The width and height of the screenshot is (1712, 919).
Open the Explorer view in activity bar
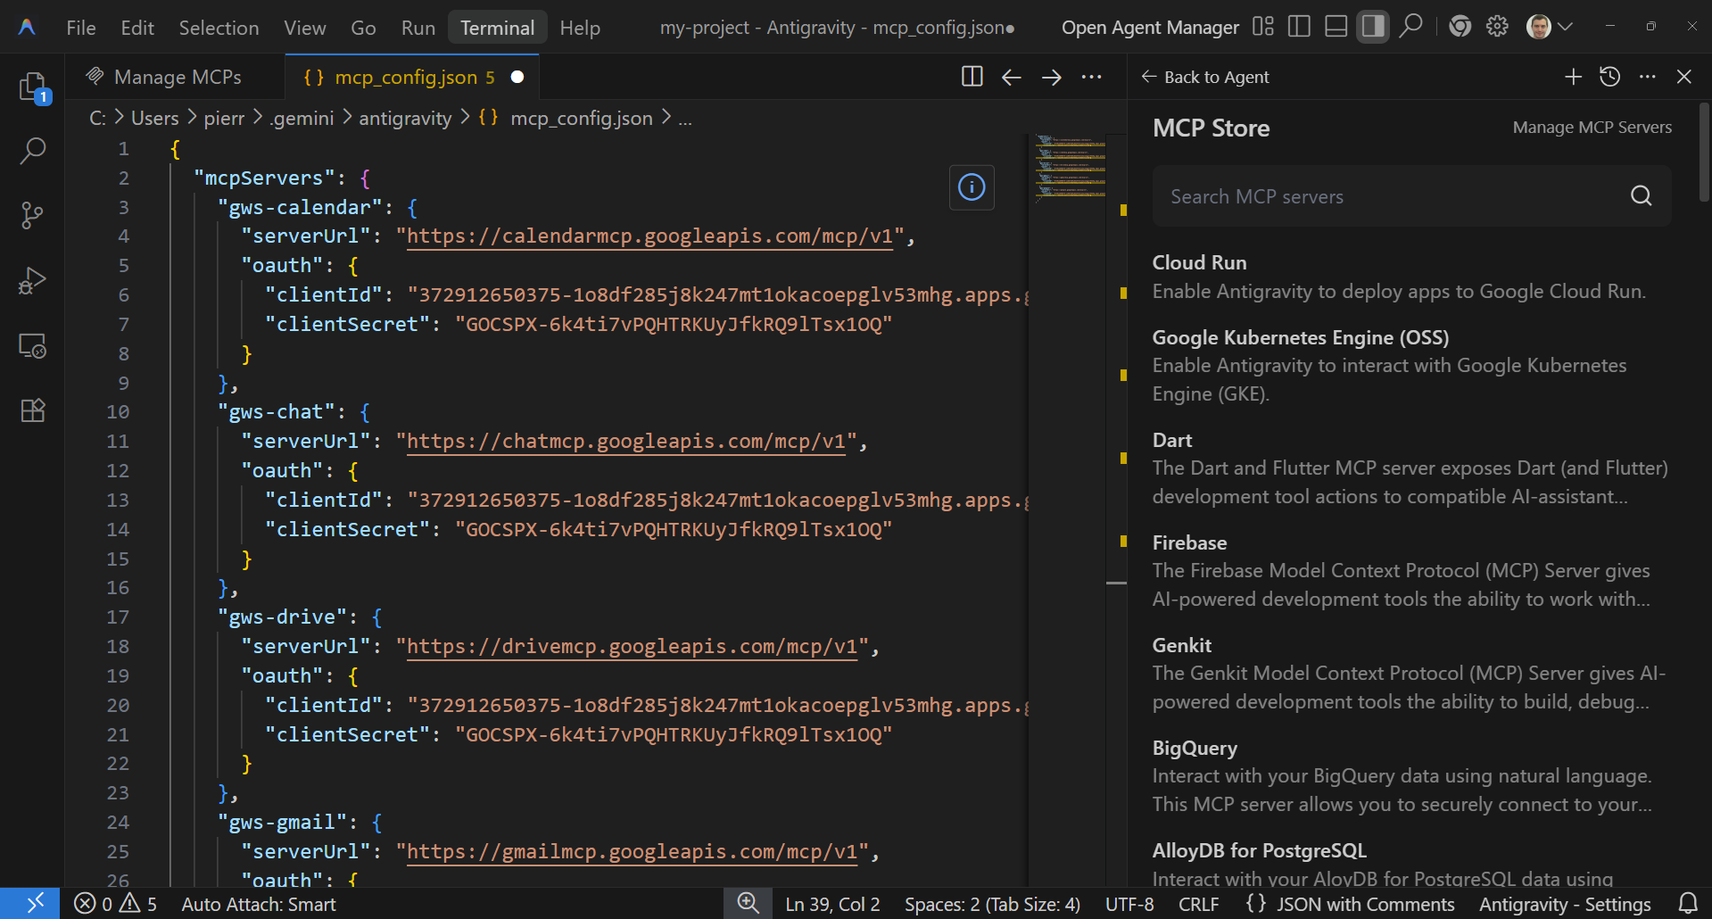33,87
